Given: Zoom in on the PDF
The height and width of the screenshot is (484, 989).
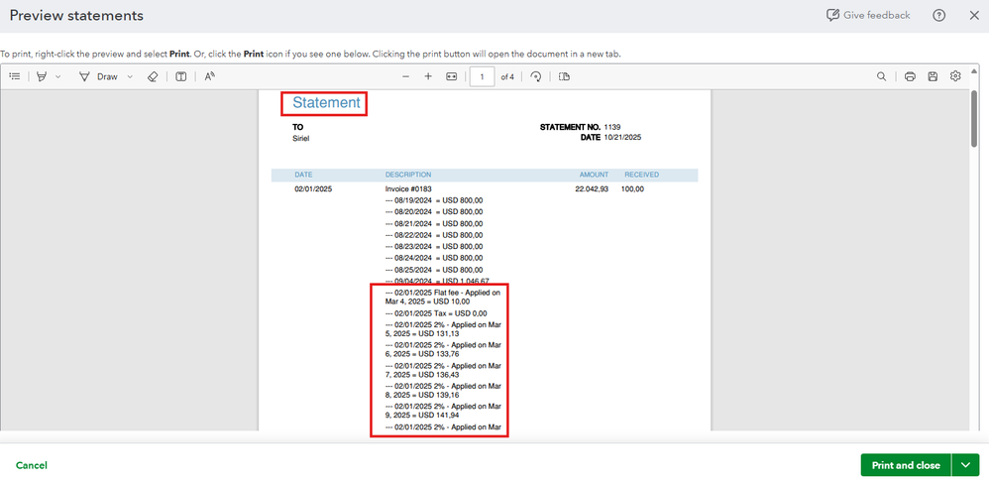Looking at the screenshot, I should [428, 76].
